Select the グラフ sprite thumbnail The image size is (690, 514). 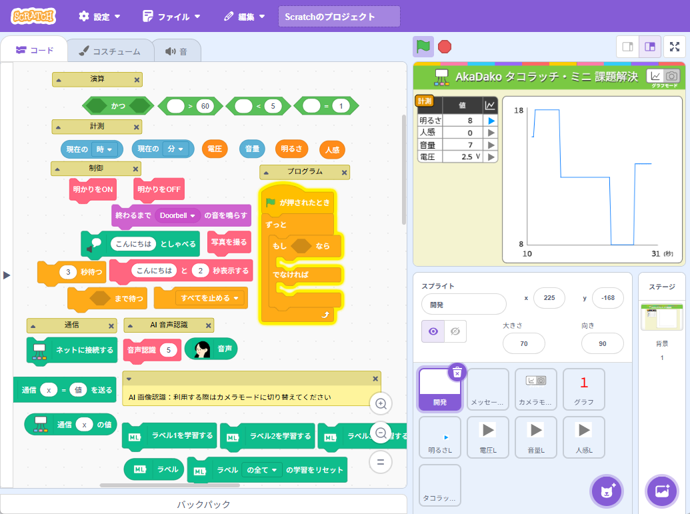pyautogui.click(x=583, y=390)
